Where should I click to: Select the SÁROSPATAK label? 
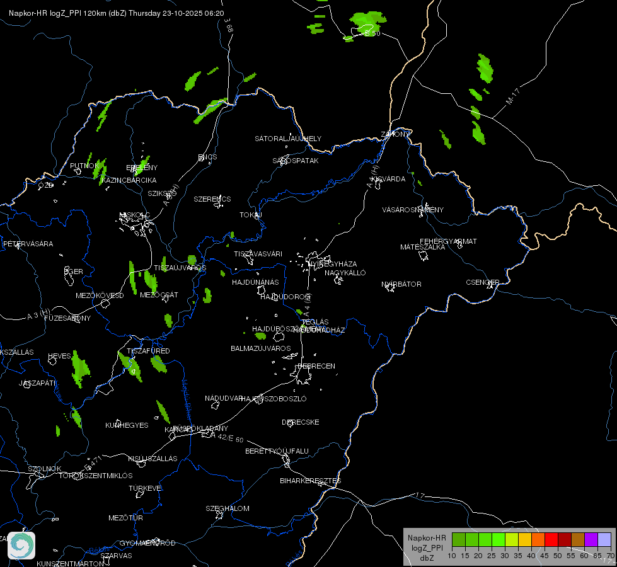click(x=296, y=161)
